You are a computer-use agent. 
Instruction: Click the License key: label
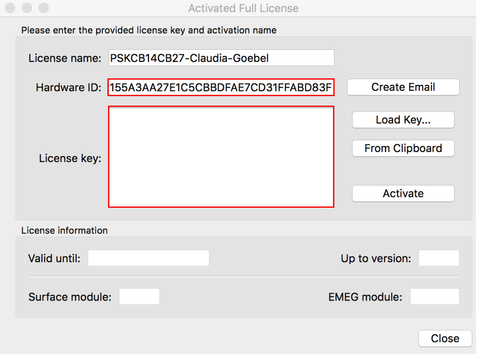(70, 158)
